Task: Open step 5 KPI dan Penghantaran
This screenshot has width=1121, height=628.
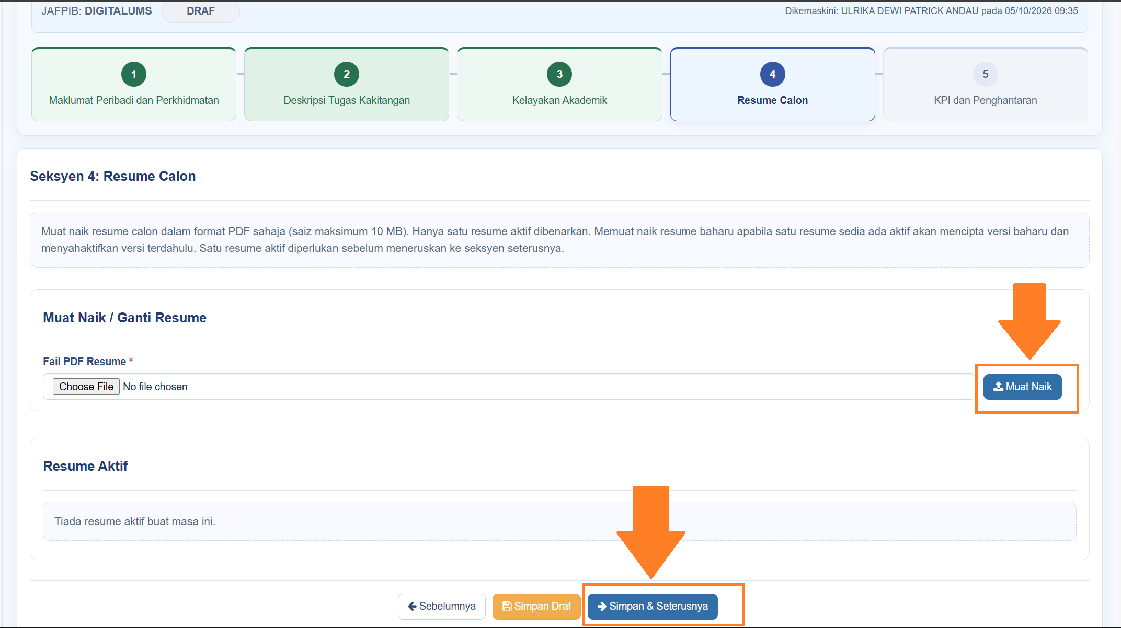Action: click(985, 84)
